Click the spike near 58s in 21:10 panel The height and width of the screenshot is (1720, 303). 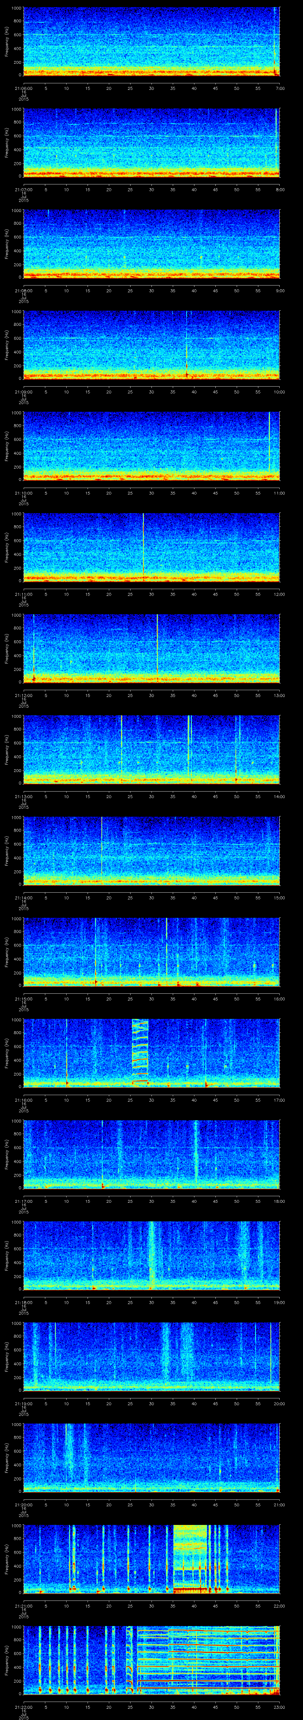269,445
